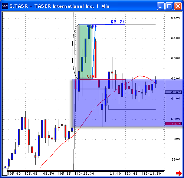
Task: Close the TASER chart window
Action: point(178,6)
